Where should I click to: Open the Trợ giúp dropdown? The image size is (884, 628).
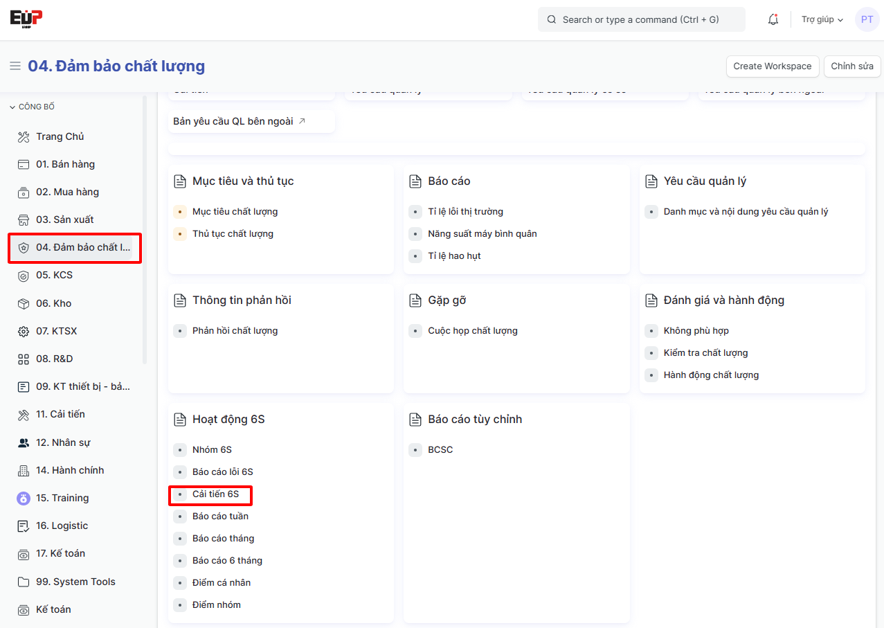coord(822,19)
